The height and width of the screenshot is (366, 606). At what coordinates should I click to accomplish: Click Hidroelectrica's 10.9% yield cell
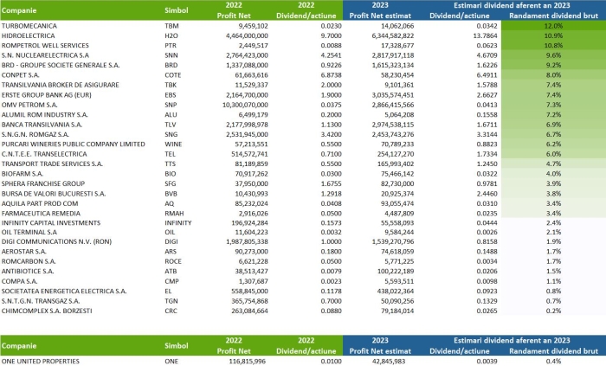coord(553,35)
